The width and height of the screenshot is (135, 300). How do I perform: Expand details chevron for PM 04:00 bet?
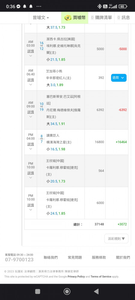31,149
